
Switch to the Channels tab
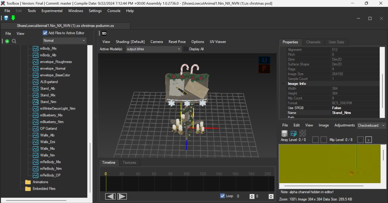tap(313, 42)
